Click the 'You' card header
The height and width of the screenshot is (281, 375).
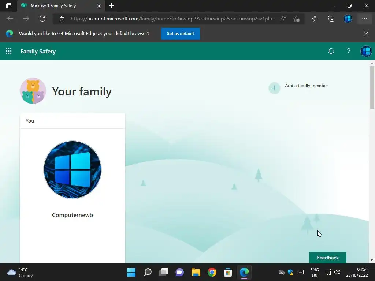[x=73, y=121]
